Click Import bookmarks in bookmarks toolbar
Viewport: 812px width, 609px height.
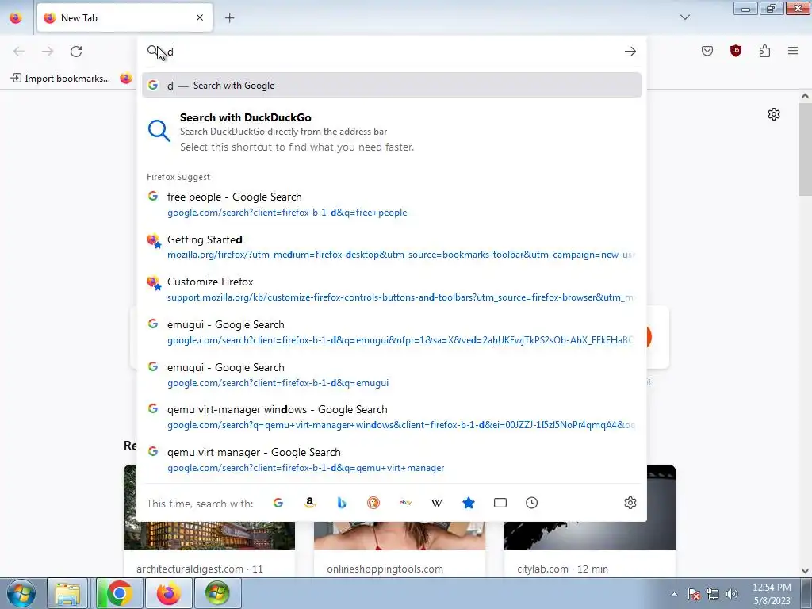pyautogui.click(x=60, y=79)
